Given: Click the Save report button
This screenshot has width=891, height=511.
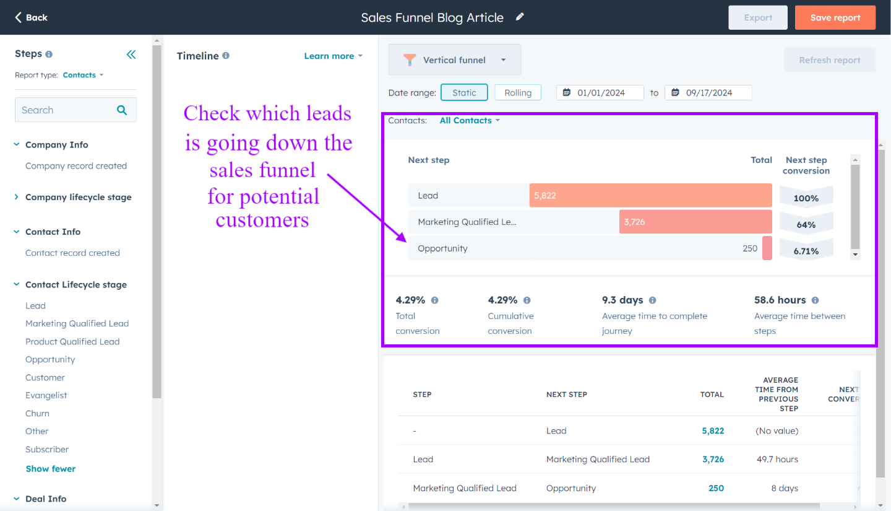Looking at the screenshot, I should pos(835,17).
